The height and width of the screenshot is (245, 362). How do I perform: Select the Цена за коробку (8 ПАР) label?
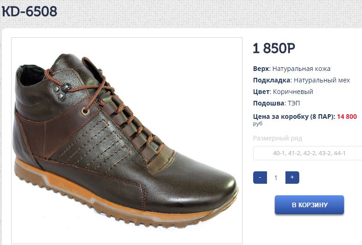click(294, 117)
